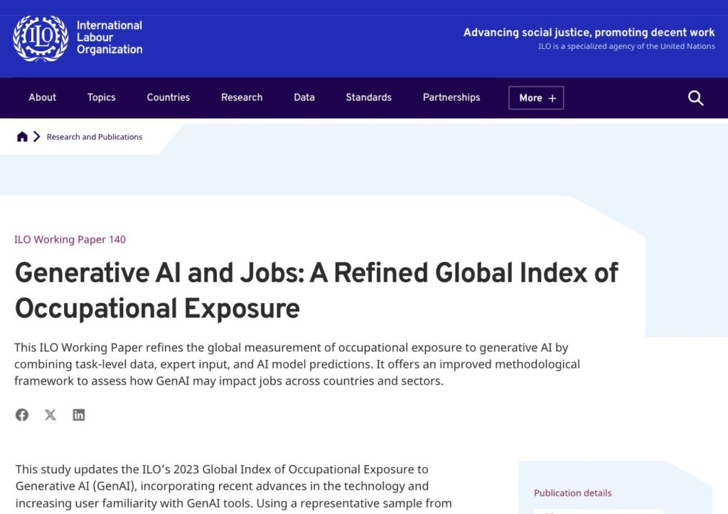This screenshot has height=514, width=728.
Task: Click the summary paragraph starting 'This ILO Working Paper'
Action: [297, 364]
